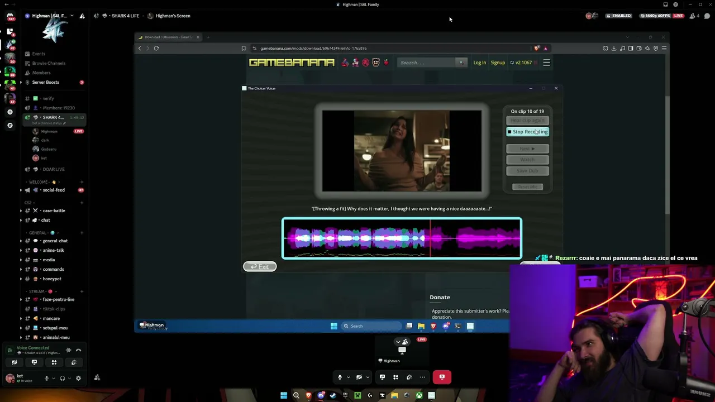Click the waveform recording timeline
The image size is (715, 402).
coord(402,239)
